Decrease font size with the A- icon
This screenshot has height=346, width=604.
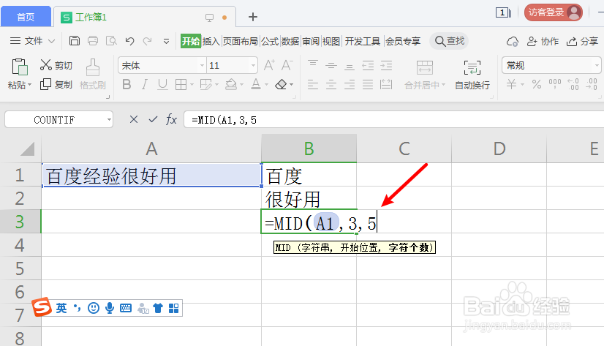pos(287,65)
